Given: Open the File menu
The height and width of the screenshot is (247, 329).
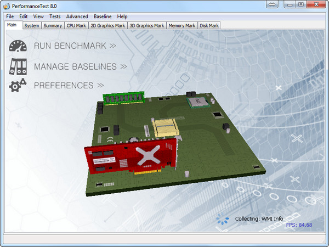Looking at the screenshot, I should (10, 16).
